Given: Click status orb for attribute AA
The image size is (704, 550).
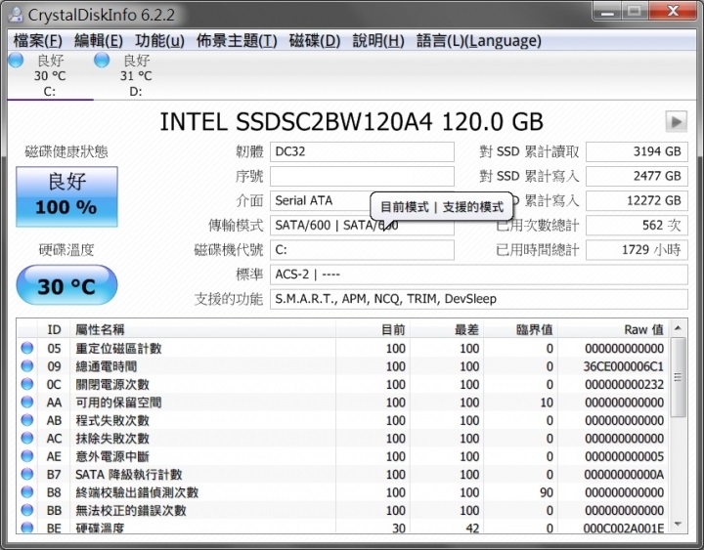Looking at the screenshot, I should tap(27, 402).
